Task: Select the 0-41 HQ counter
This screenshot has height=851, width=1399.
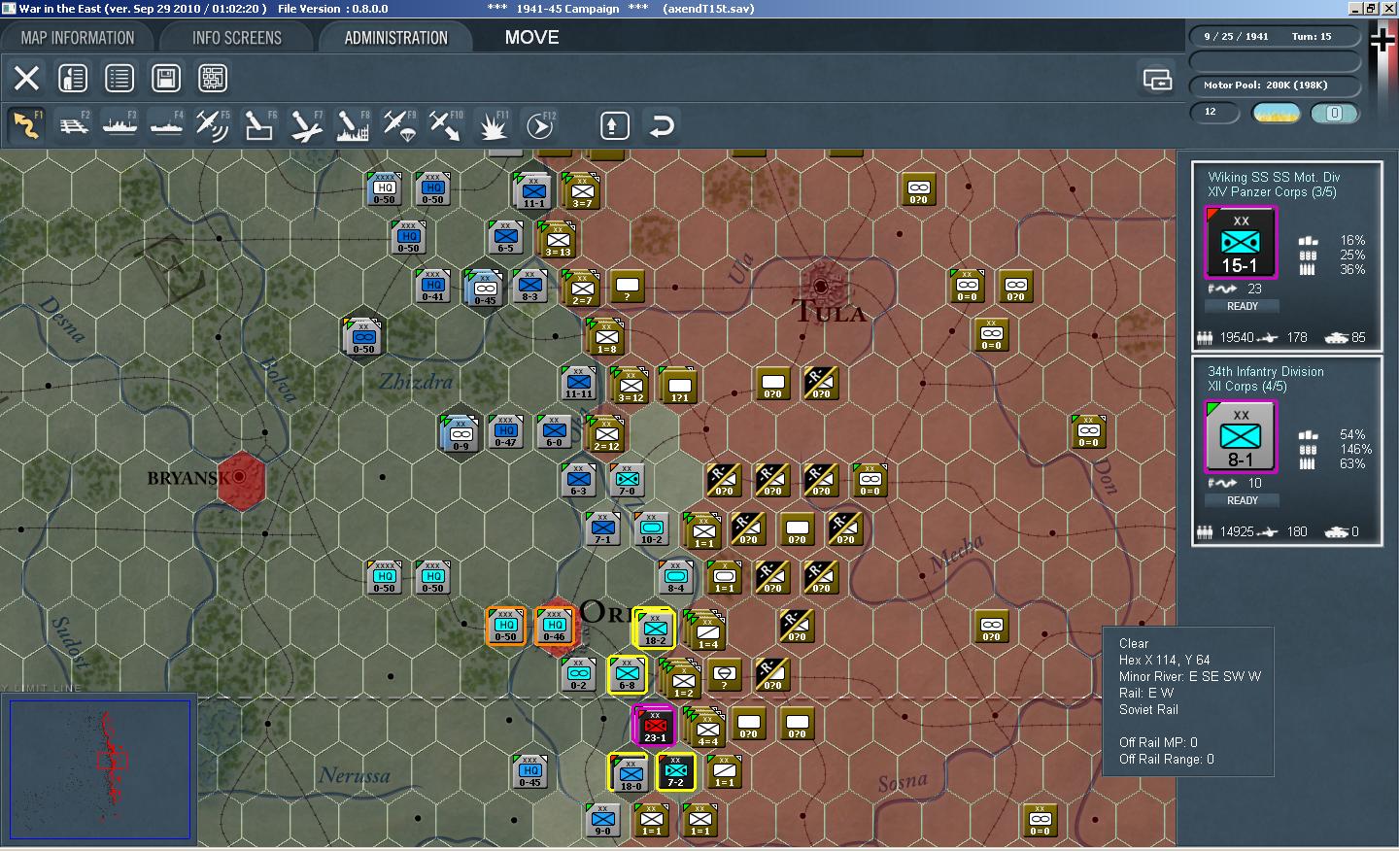Action: click(432, 287)
